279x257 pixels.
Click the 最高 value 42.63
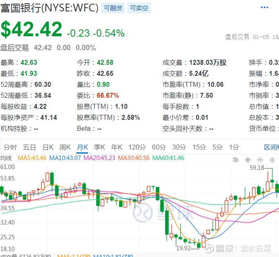(29, 62)
